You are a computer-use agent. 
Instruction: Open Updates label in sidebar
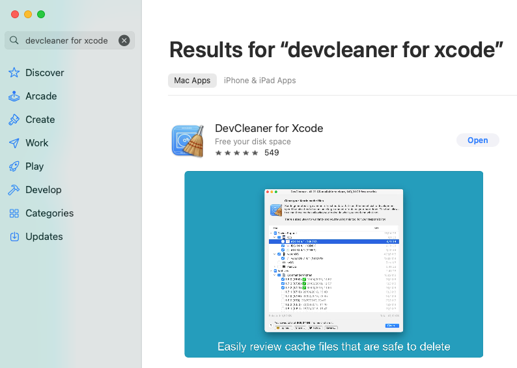click(44, 237)
